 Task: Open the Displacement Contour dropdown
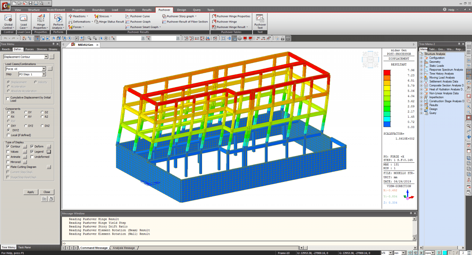click(x=46, y=57)
